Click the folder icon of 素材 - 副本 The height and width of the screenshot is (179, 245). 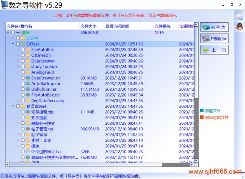[x=28, y=140]
